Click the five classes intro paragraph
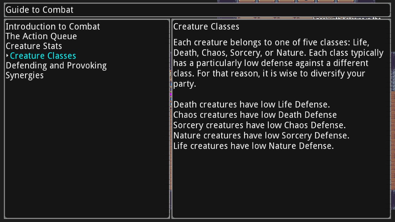395x222 pixels. click(278, 63)
